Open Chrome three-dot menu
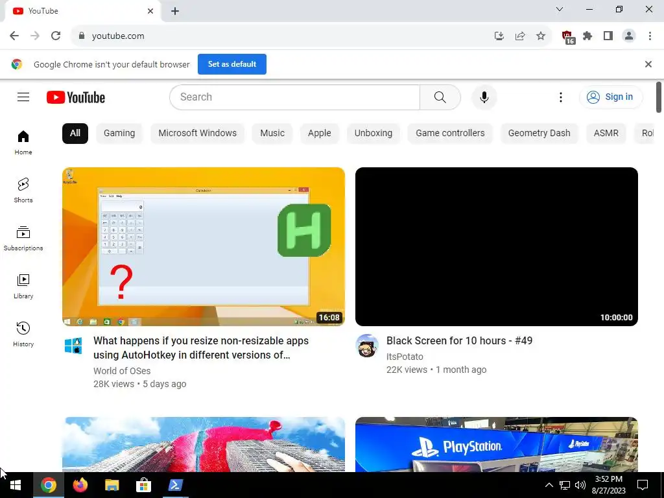Image resolution: width=664 pixels, height=498 pixels. pyautogui.click(x=650, y=36)
